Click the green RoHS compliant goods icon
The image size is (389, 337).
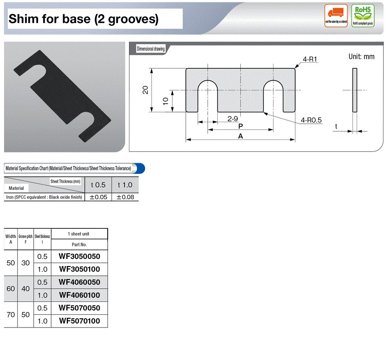(363, 16)
